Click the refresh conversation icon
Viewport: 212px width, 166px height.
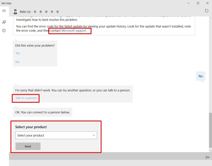207,11
